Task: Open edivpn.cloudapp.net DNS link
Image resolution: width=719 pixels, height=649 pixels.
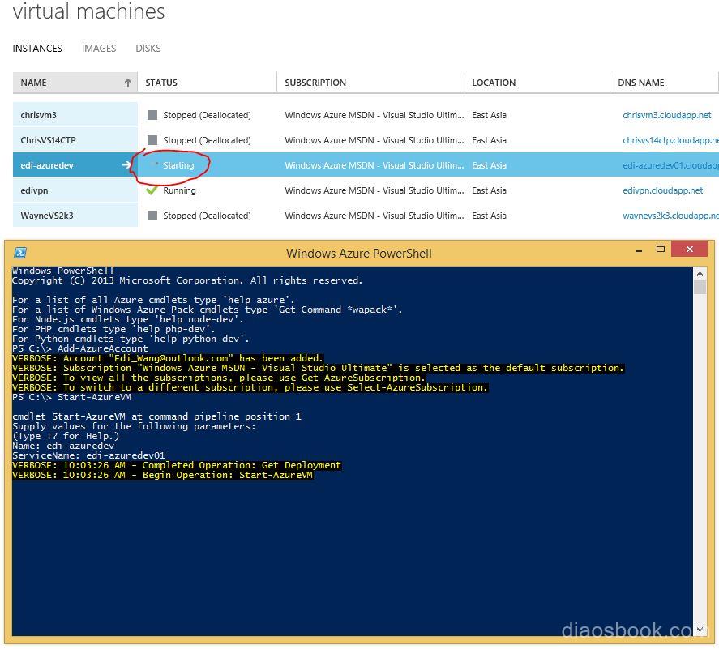Action: [662, 190]
